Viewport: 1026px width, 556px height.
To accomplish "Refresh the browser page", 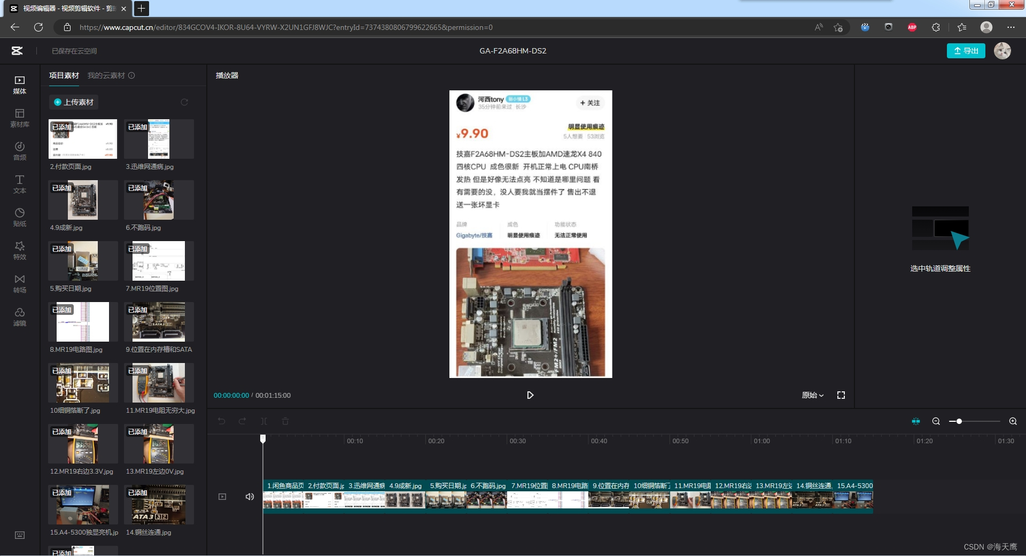I will 38,27.
